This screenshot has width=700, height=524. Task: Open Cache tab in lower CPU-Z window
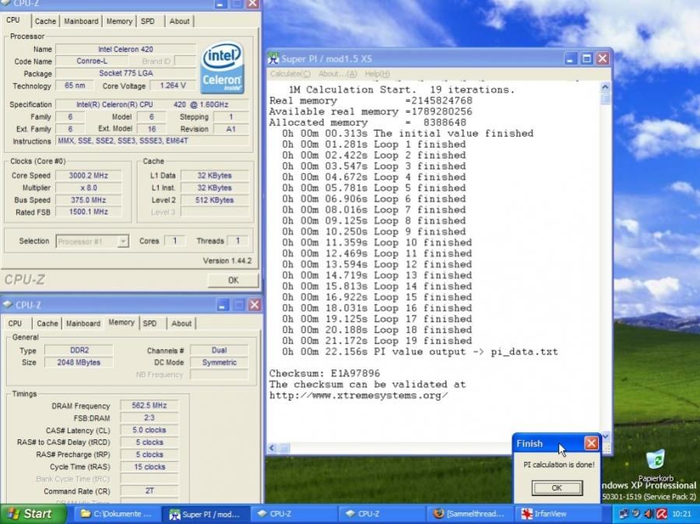47,323
